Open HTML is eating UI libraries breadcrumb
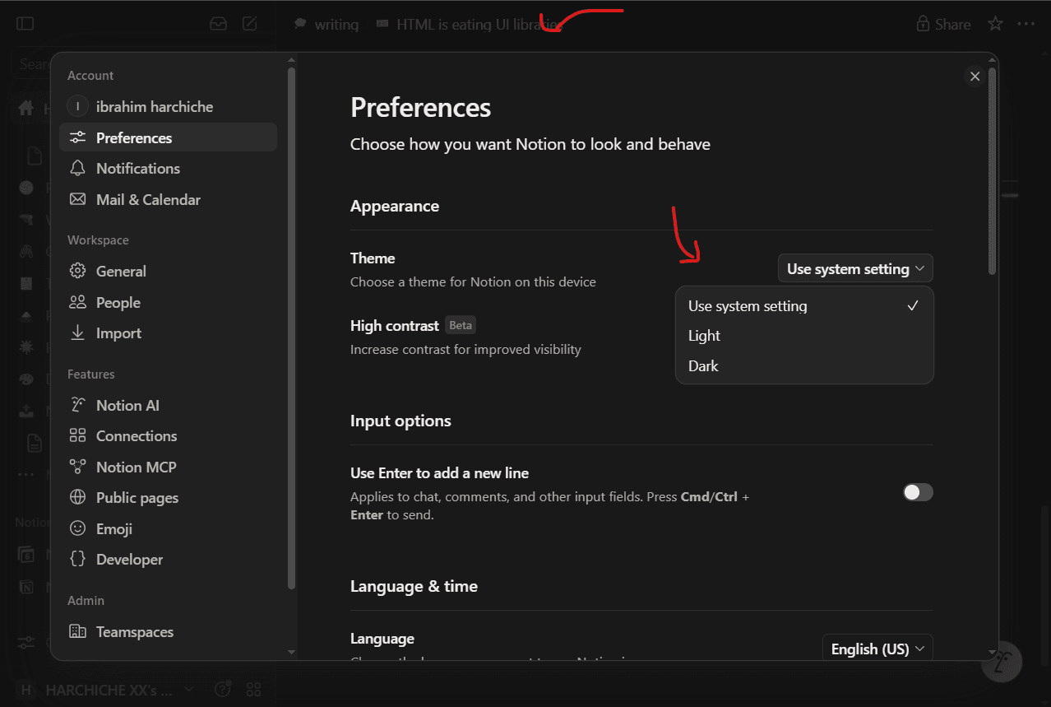Image resolution: width=1051 pixels, height=707 pixels. click(x=470, y=24)
